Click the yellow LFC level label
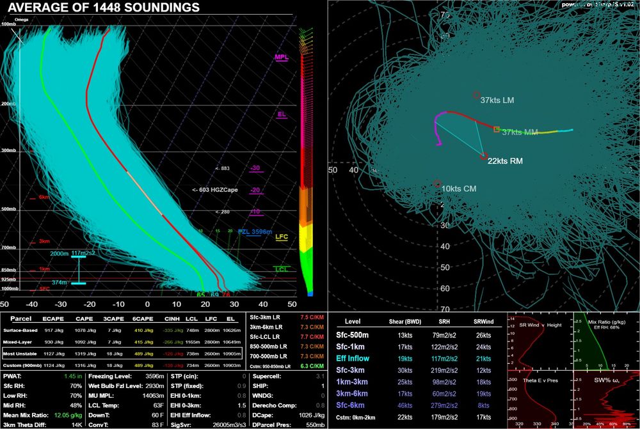The width and height of the screenshot is (640, 429). (x=282, y=237)
